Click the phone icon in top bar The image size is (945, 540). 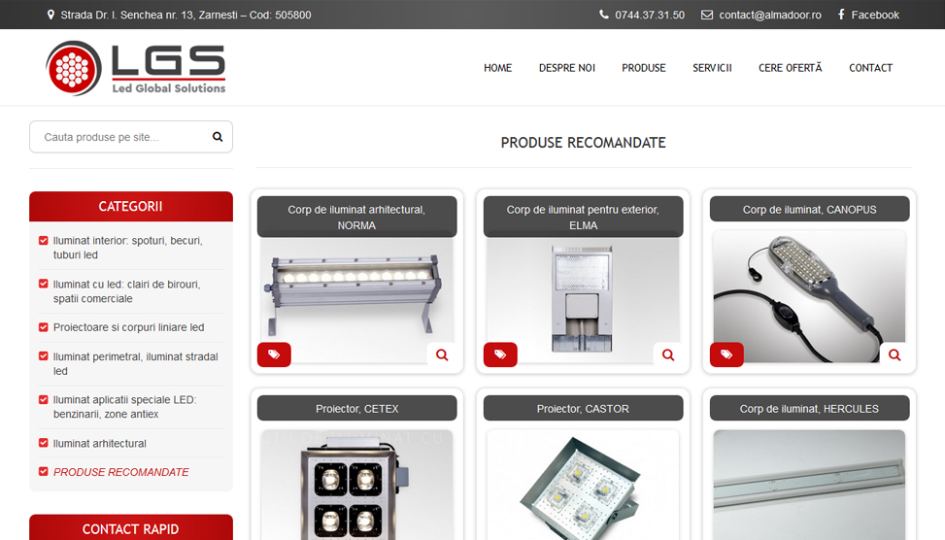click(x=604, y=15)
